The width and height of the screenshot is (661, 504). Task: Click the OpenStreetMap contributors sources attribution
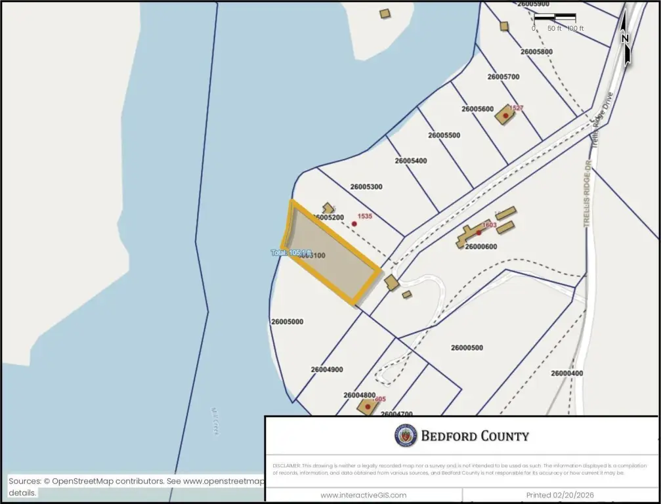[137, 486]
